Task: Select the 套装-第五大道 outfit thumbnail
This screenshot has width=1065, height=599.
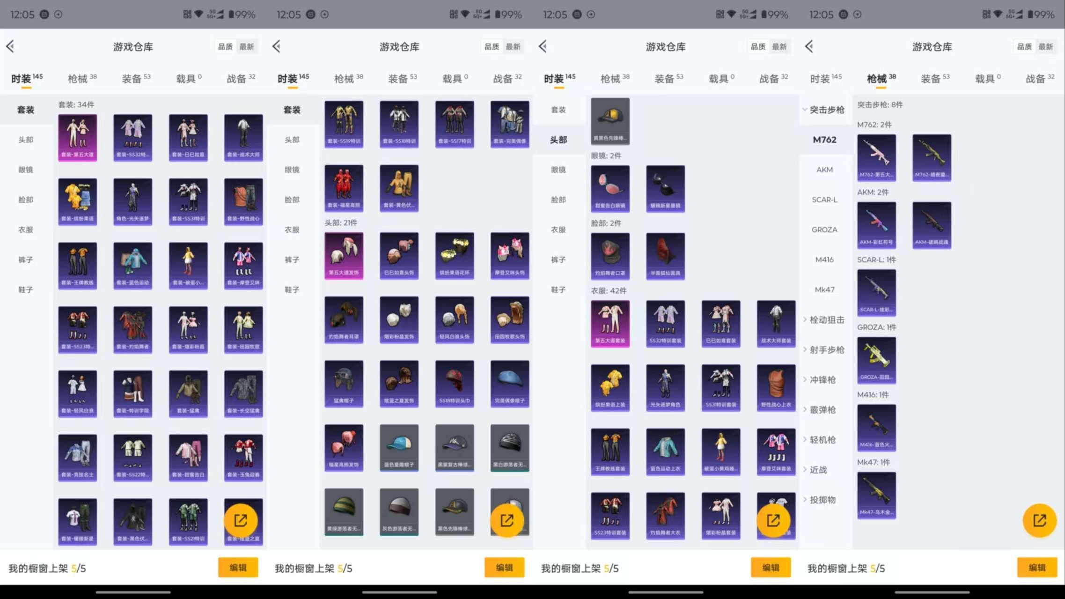Action: 77,137
